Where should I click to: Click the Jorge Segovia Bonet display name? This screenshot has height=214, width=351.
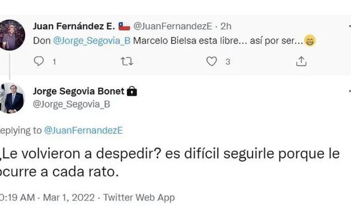(x=78, y=92)
